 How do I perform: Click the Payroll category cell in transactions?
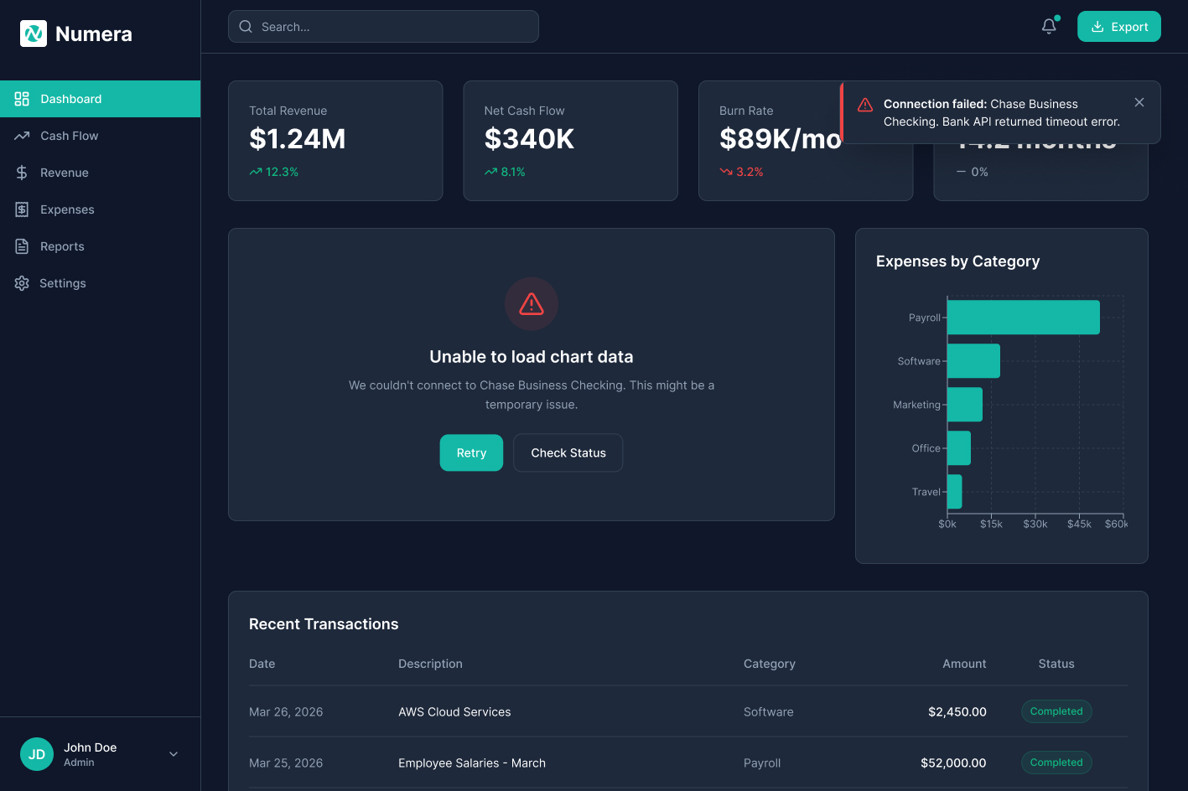tap(762, 763)
